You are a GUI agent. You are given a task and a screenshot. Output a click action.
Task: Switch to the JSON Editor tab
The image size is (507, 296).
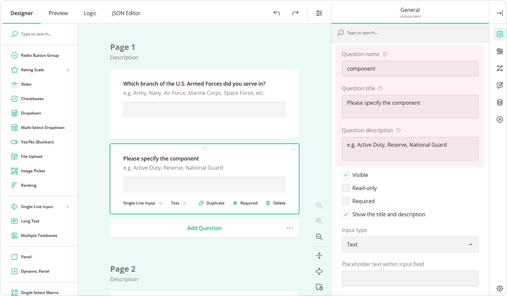point(126,13)
